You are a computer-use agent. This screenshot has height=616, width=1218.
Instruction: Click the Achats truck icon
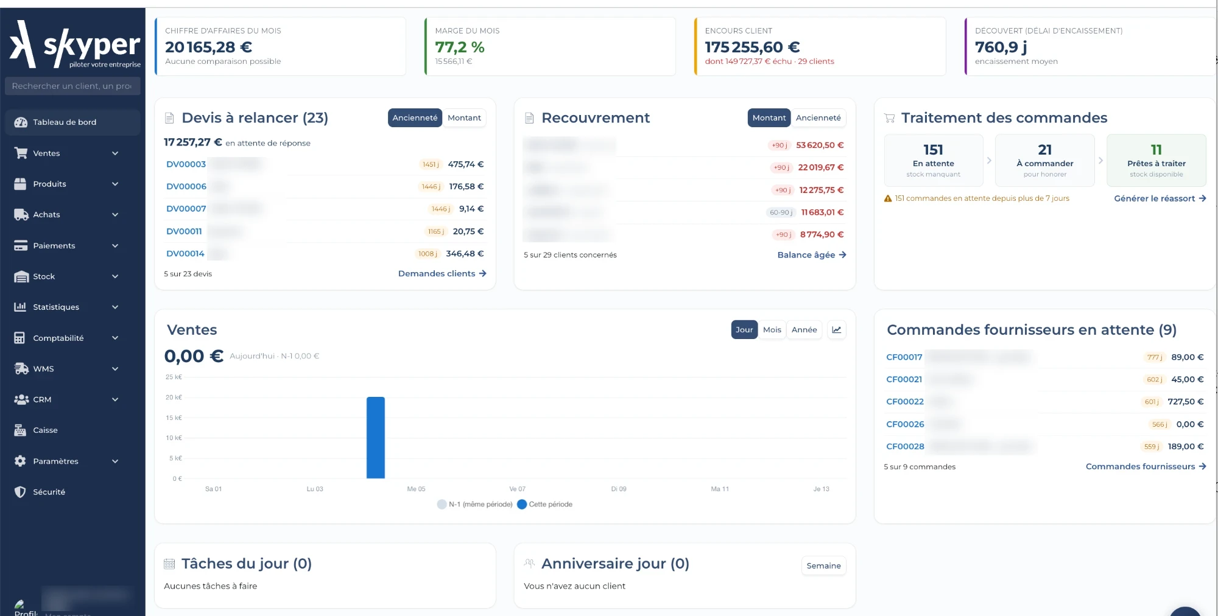click(x=21, y=215)
